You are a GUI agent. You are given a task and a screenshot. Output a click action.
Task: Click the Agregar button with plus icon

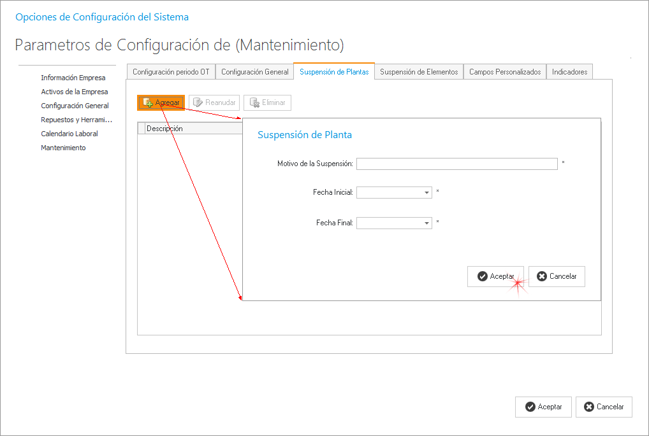click(161, 102)
